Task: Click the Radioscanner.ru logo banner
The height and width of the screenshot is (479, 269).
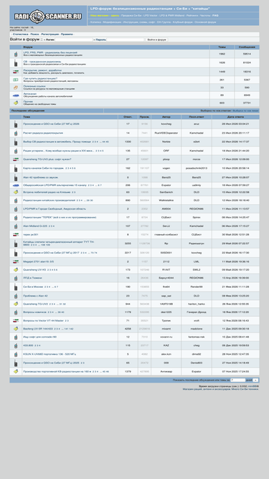Action: (48, 16)
